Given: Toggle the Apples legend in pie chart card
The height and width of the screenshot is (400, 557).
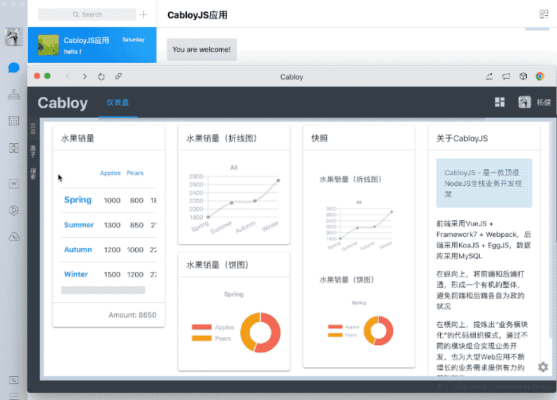Looking at the screenshot, I should pos(212,327).
